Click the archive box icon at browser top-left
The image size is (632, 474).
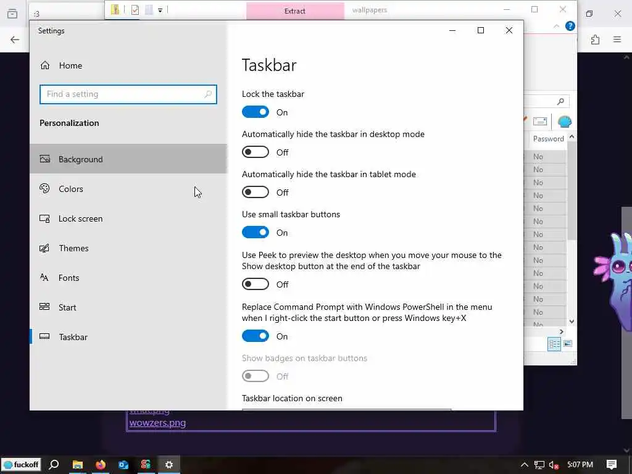point(12,14)
